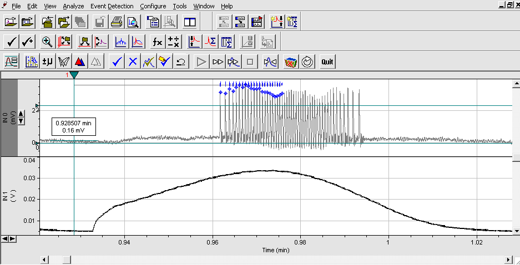520x265 pixels.
Task: Open the Analyze menu
Action: coord(73,6)
